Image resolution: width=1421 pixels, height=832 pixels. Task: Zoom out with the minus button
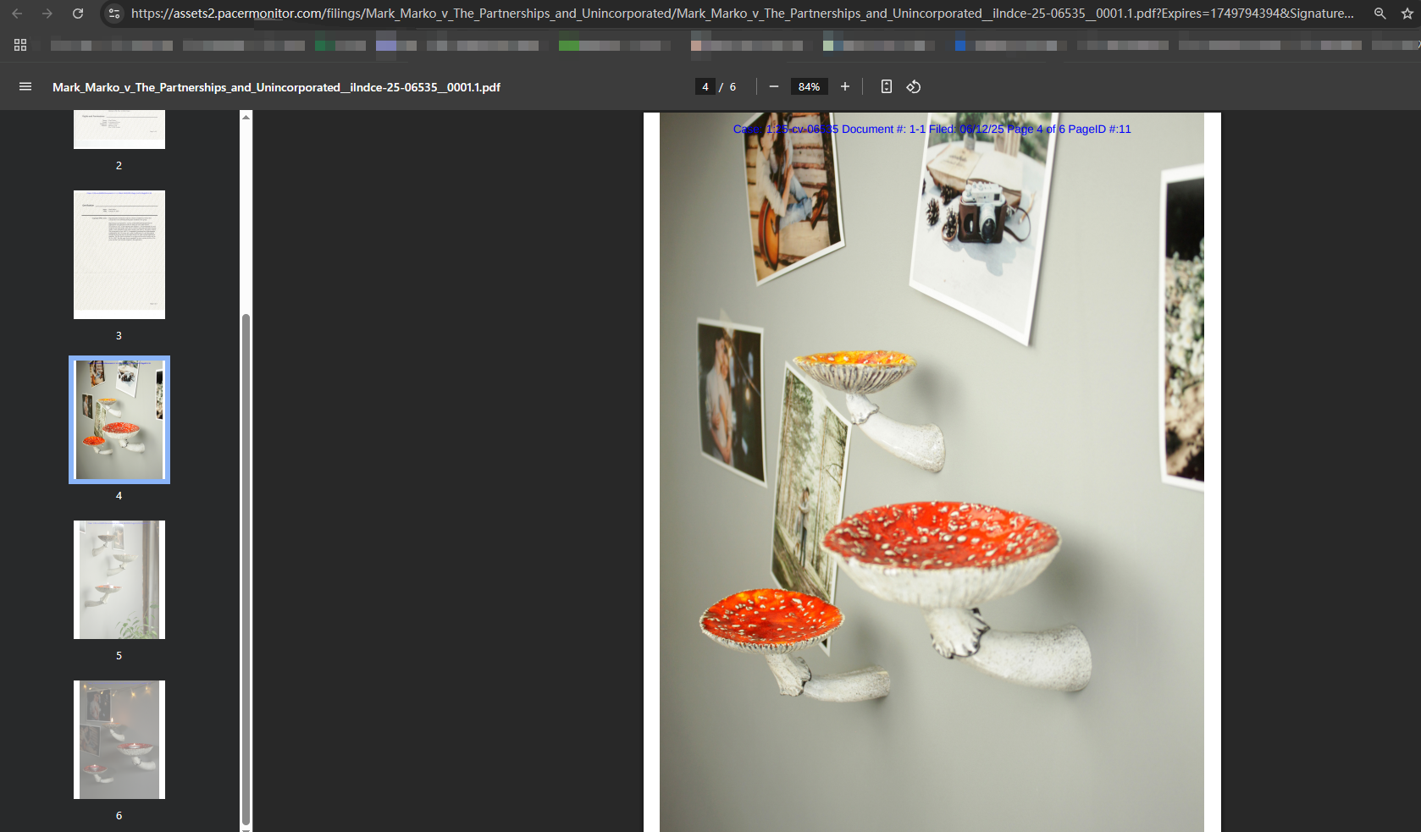tap(773, 86)
